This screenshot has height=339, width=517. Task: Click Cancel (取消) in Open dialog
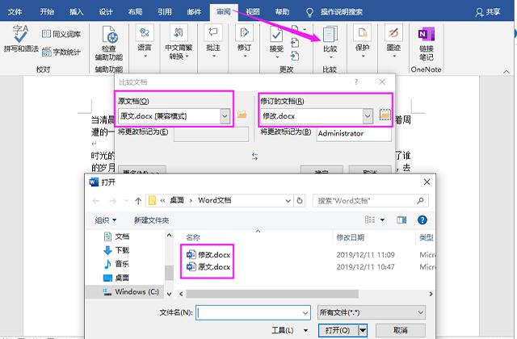click(x=401, y=330)
